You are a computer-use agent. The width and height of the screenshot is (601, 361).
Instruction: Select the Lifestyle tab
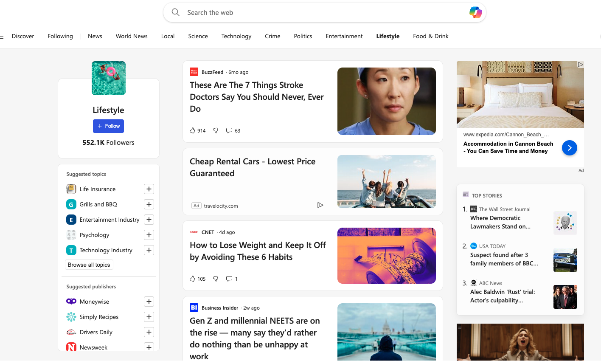point(388,37)
